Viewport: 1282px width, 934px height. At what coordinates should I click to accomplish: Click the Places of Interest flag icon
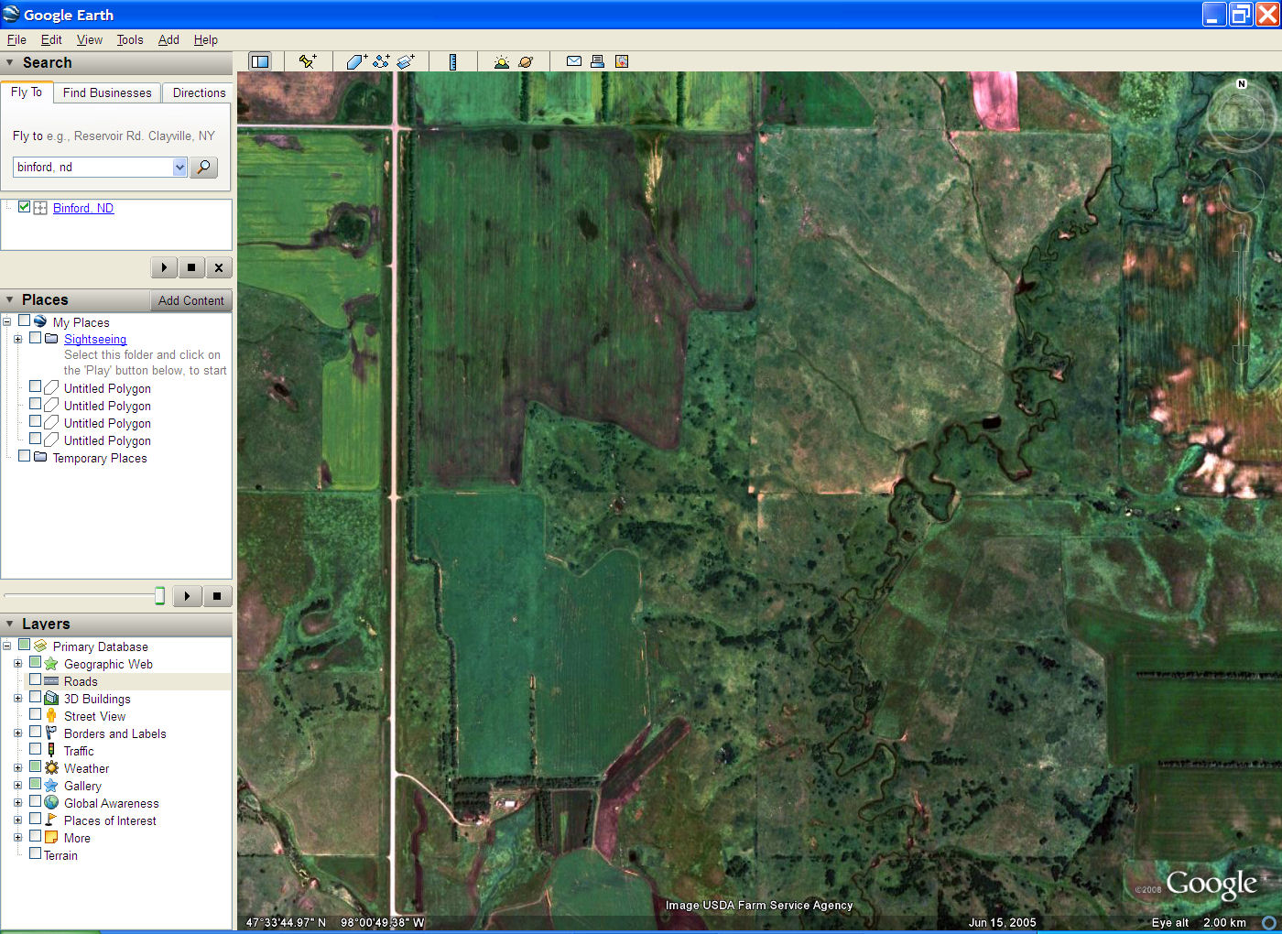click(51, 820)
